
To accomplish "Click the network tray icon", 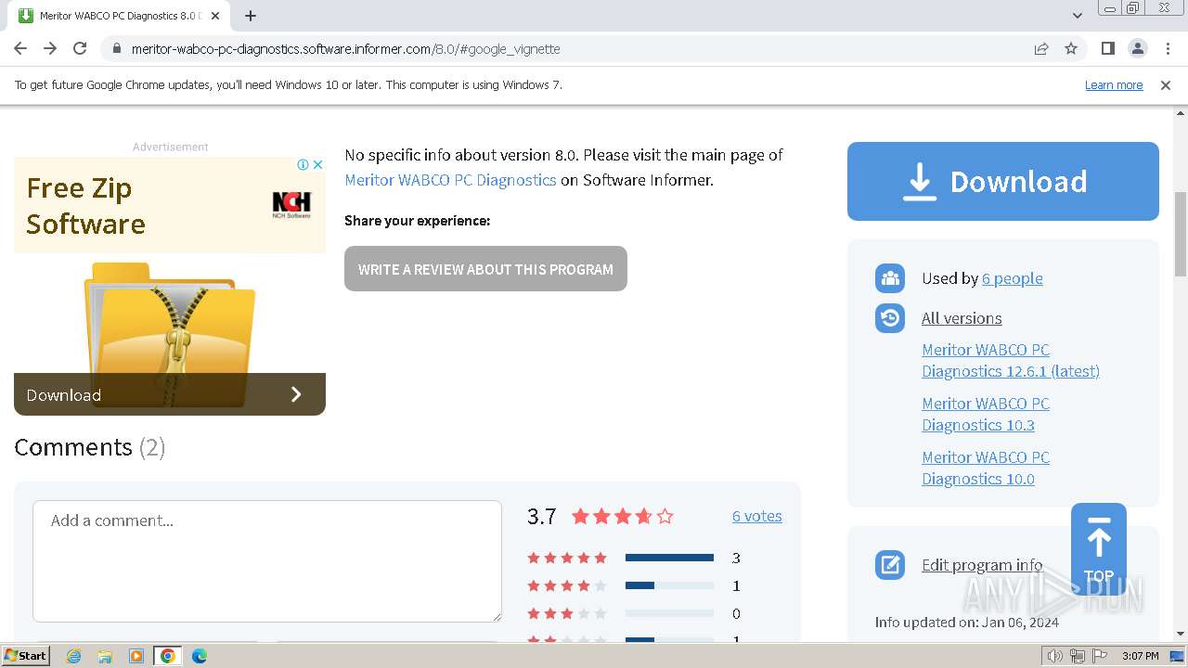I will coord(1077,656).
